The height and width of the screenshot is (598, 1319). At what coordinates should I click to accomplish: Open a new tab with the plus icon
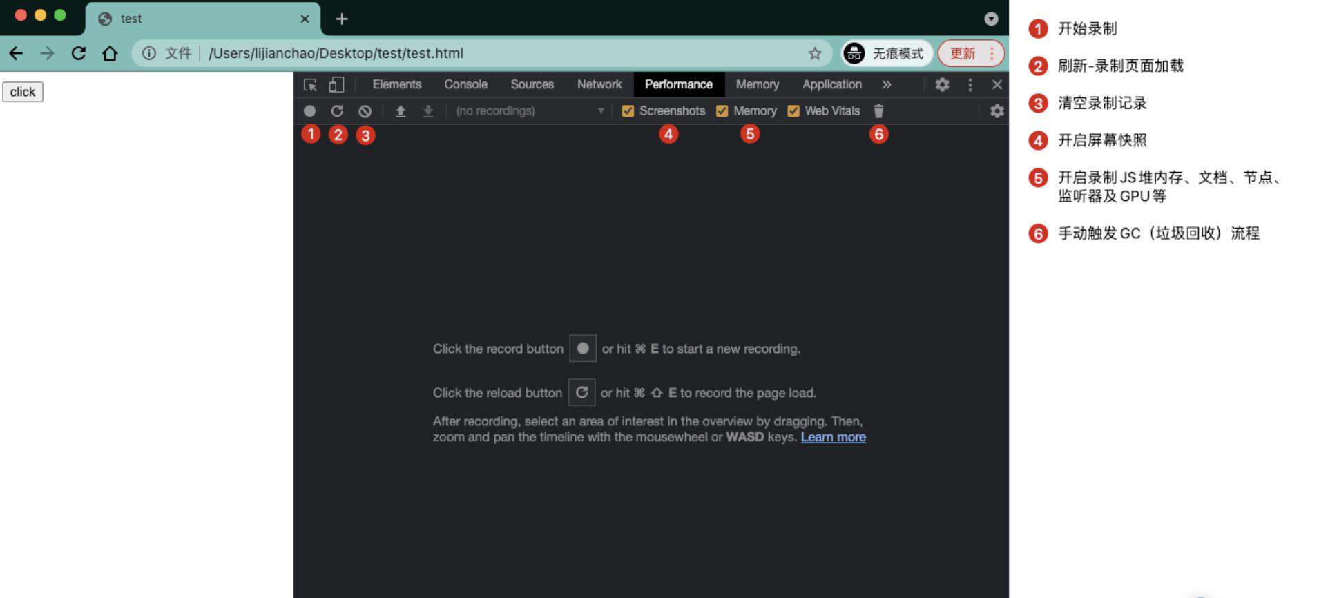coord(342,19)
